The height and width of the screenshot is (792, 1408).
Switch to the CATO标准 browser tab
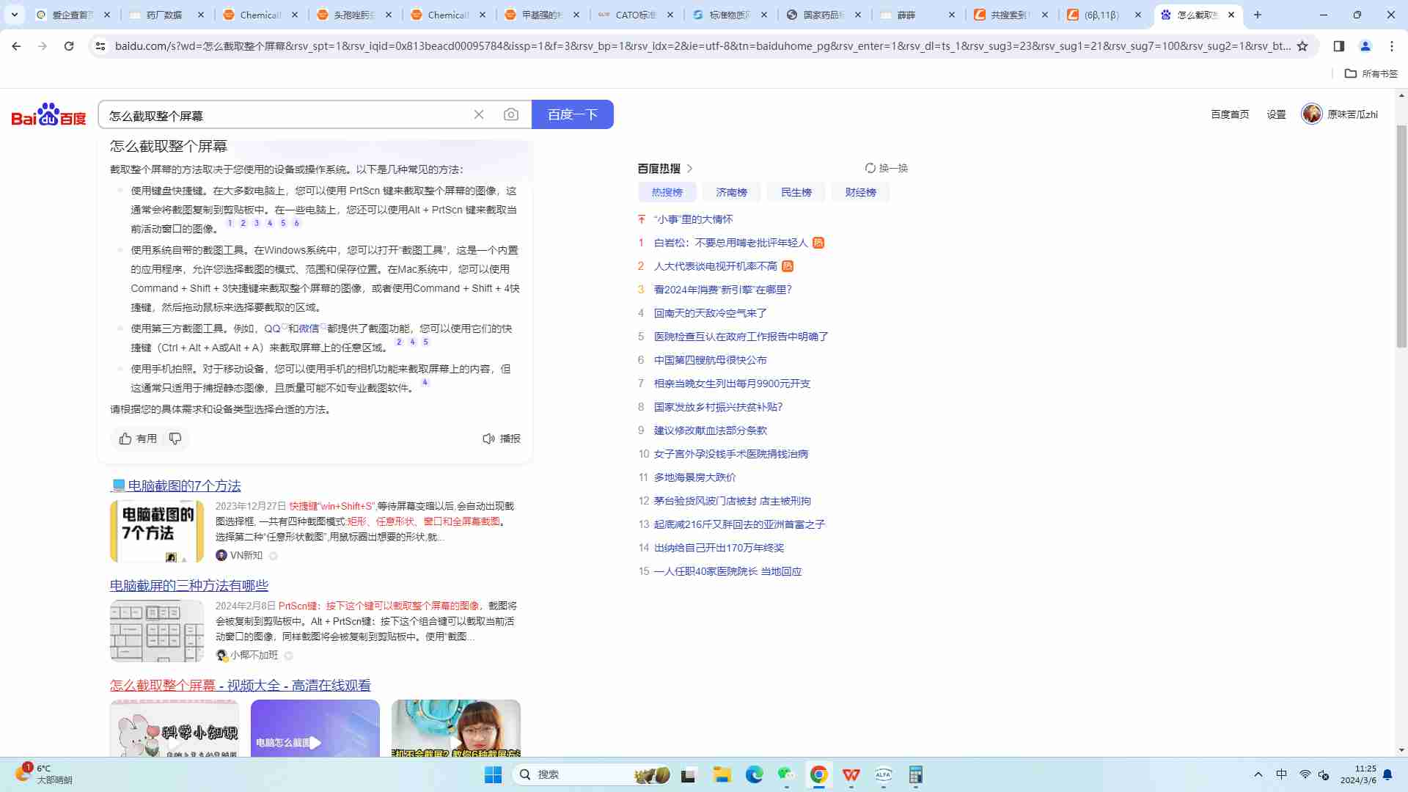point(637,15)
